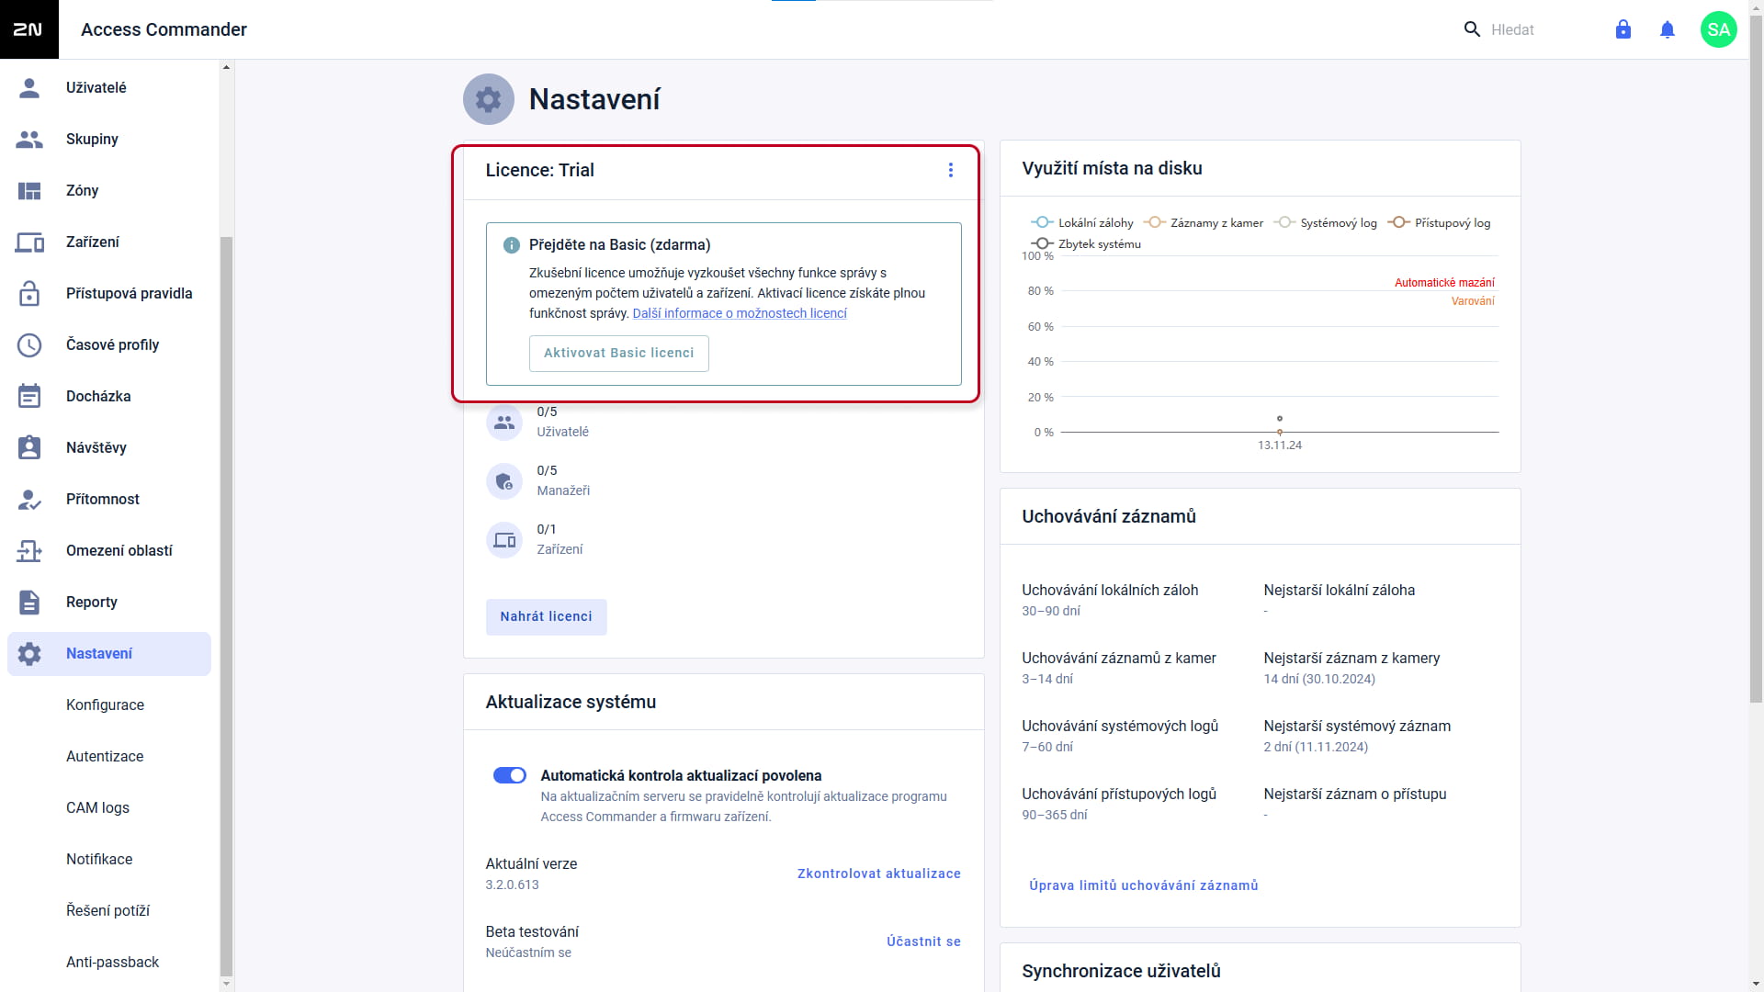Open Notifikace settings submenu
The height and width of the screenshot is (992, 1764).
(x=99, y=859)
